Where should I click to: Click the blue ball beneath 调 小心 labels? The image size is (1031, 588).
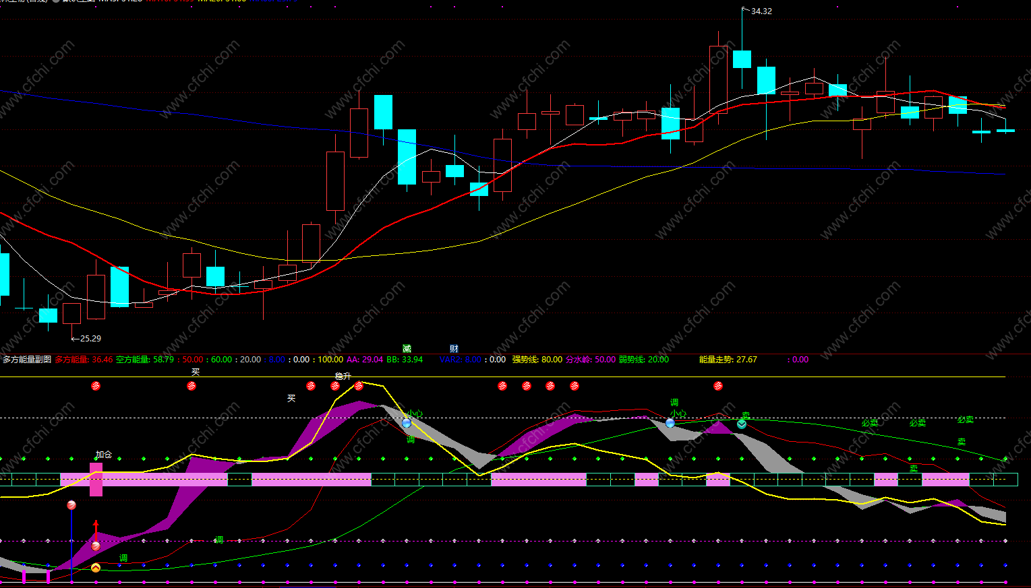click(x=670, y=423)
